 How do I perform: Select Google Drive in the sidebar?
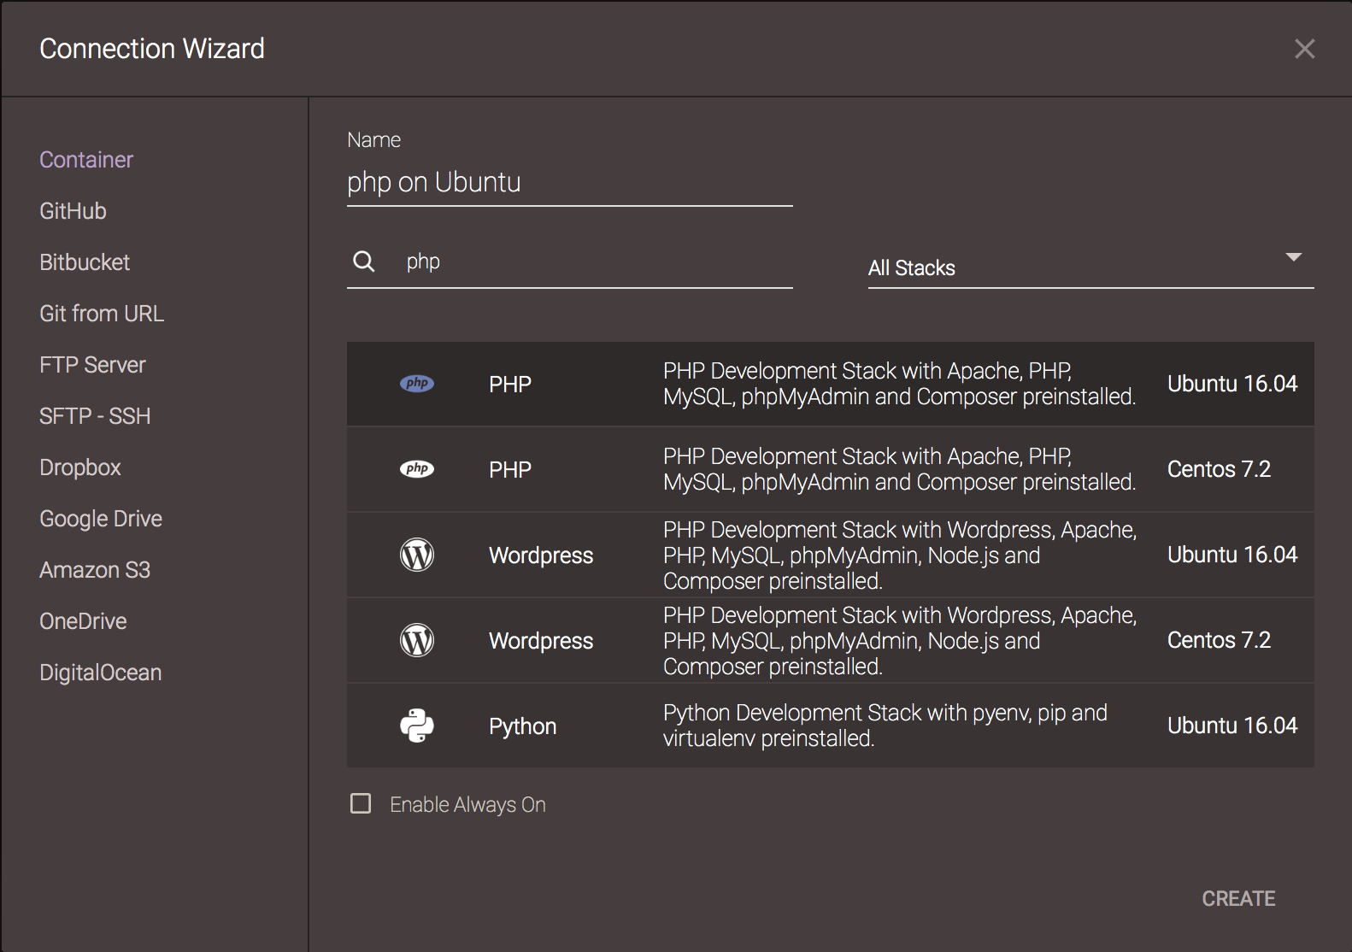(101, 519)
